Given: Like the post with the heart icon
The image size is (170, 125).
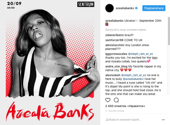Looking at the screenshot, I should [108, 100].
